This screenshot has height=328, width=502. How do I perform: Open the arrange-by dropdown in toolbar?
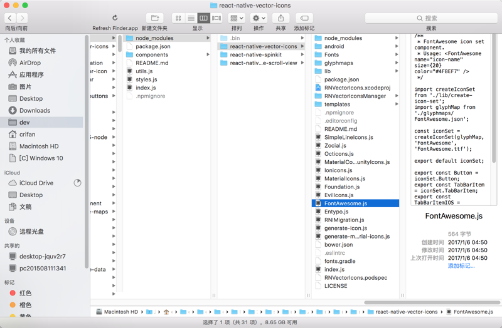click(237, 18)
